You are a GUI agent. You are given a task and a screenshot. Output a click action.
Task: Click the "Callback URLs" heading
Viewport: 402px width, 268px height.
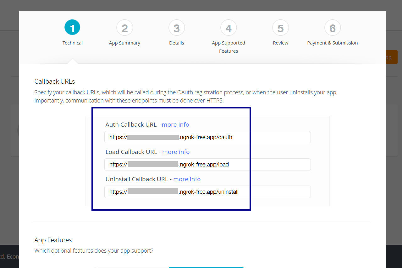55,81
